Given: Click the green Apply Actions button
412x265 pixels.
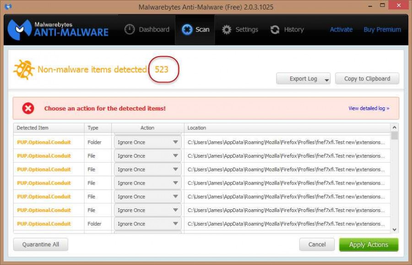Looking at the screenshot, I should 369,244.
